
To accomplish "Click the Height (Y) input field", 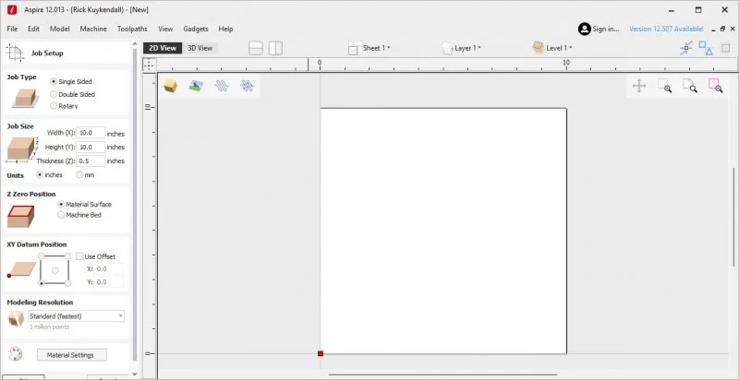I will coord(91,148).
